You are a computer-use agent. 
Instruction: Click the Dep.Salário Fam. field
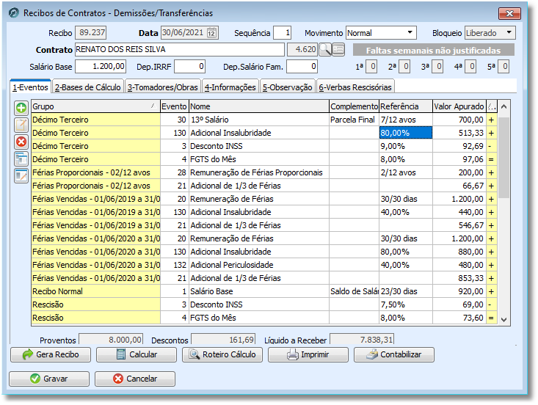302,66
